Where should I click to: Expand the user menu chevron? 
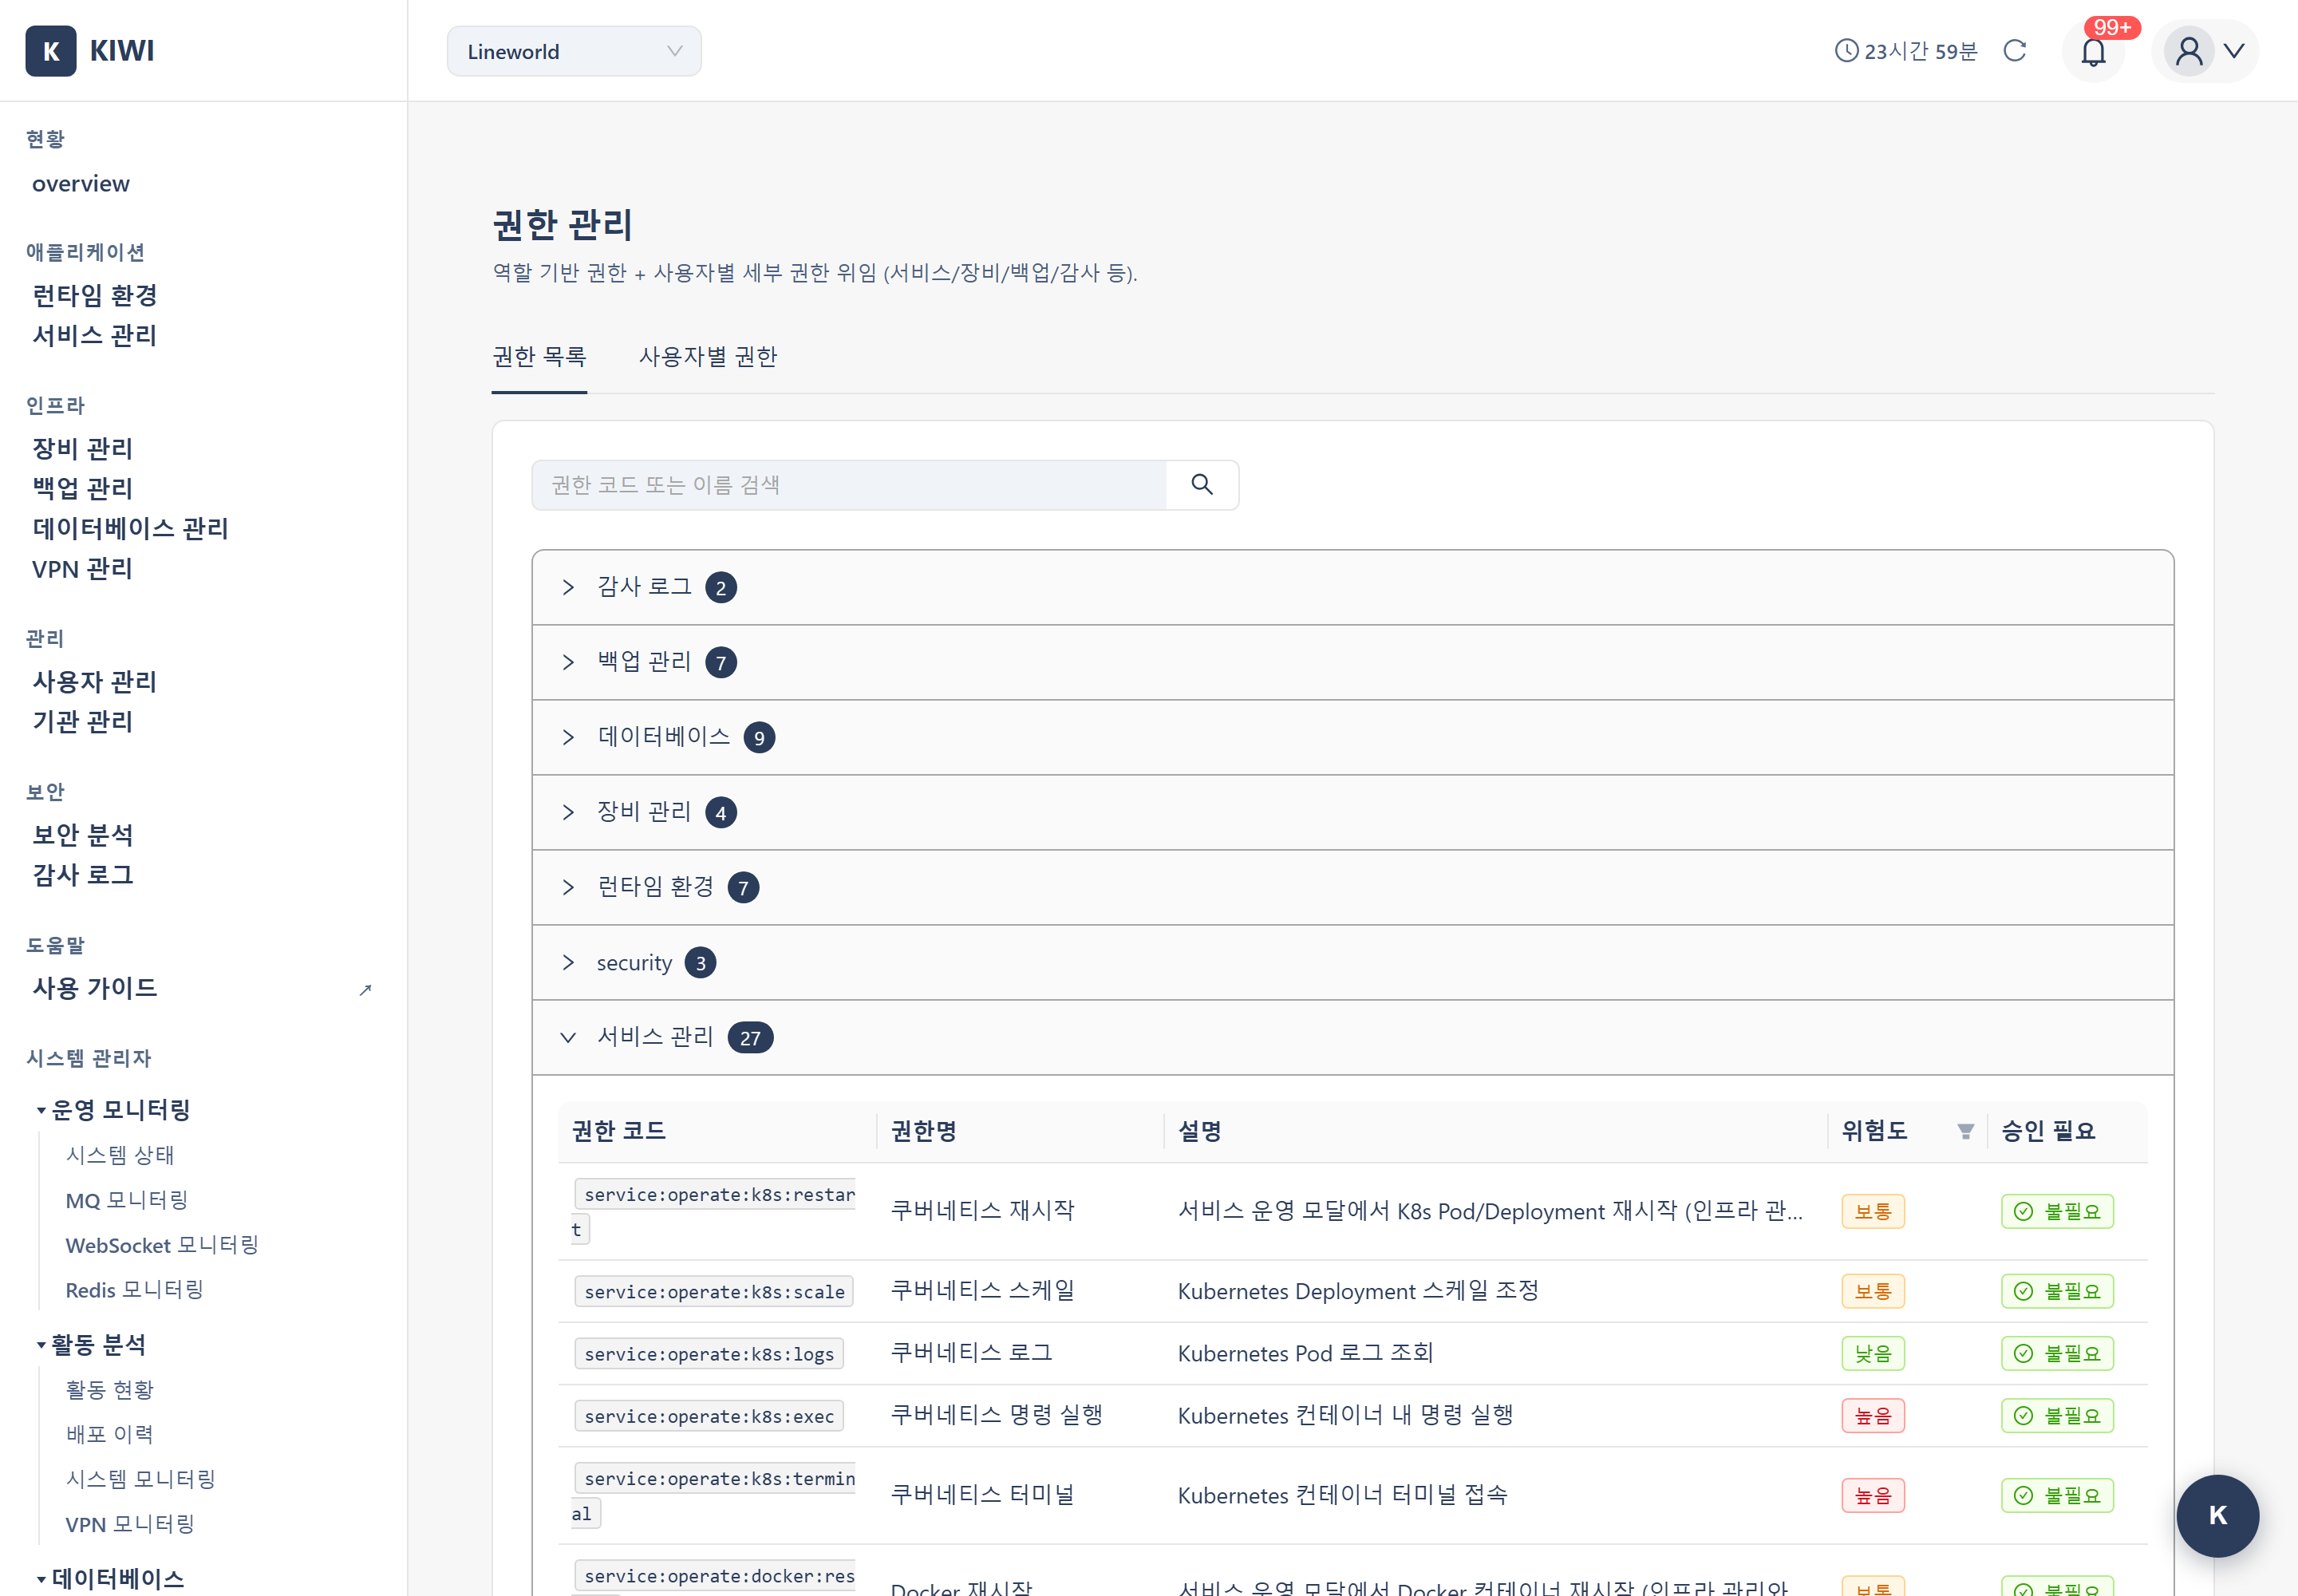pos(2234,51)
